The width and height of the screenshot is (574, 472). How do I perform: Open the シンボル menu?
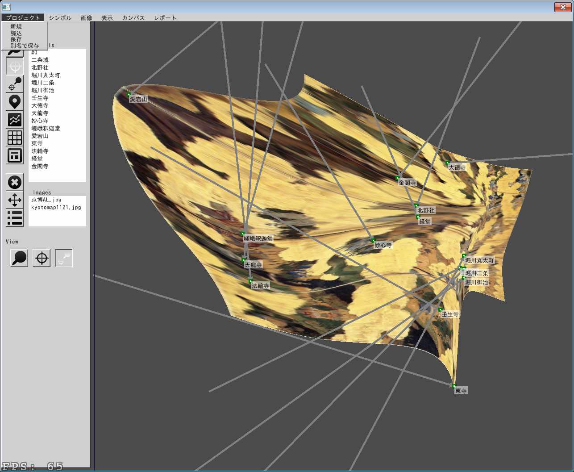(x=60, y=18)
